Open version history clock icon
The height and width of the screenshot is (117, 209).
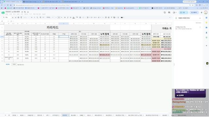click(165, 12)
